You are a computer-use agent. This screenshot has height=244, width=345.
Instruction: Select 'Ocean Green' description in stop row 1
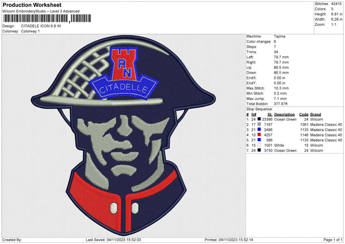(x=285, y=120)
